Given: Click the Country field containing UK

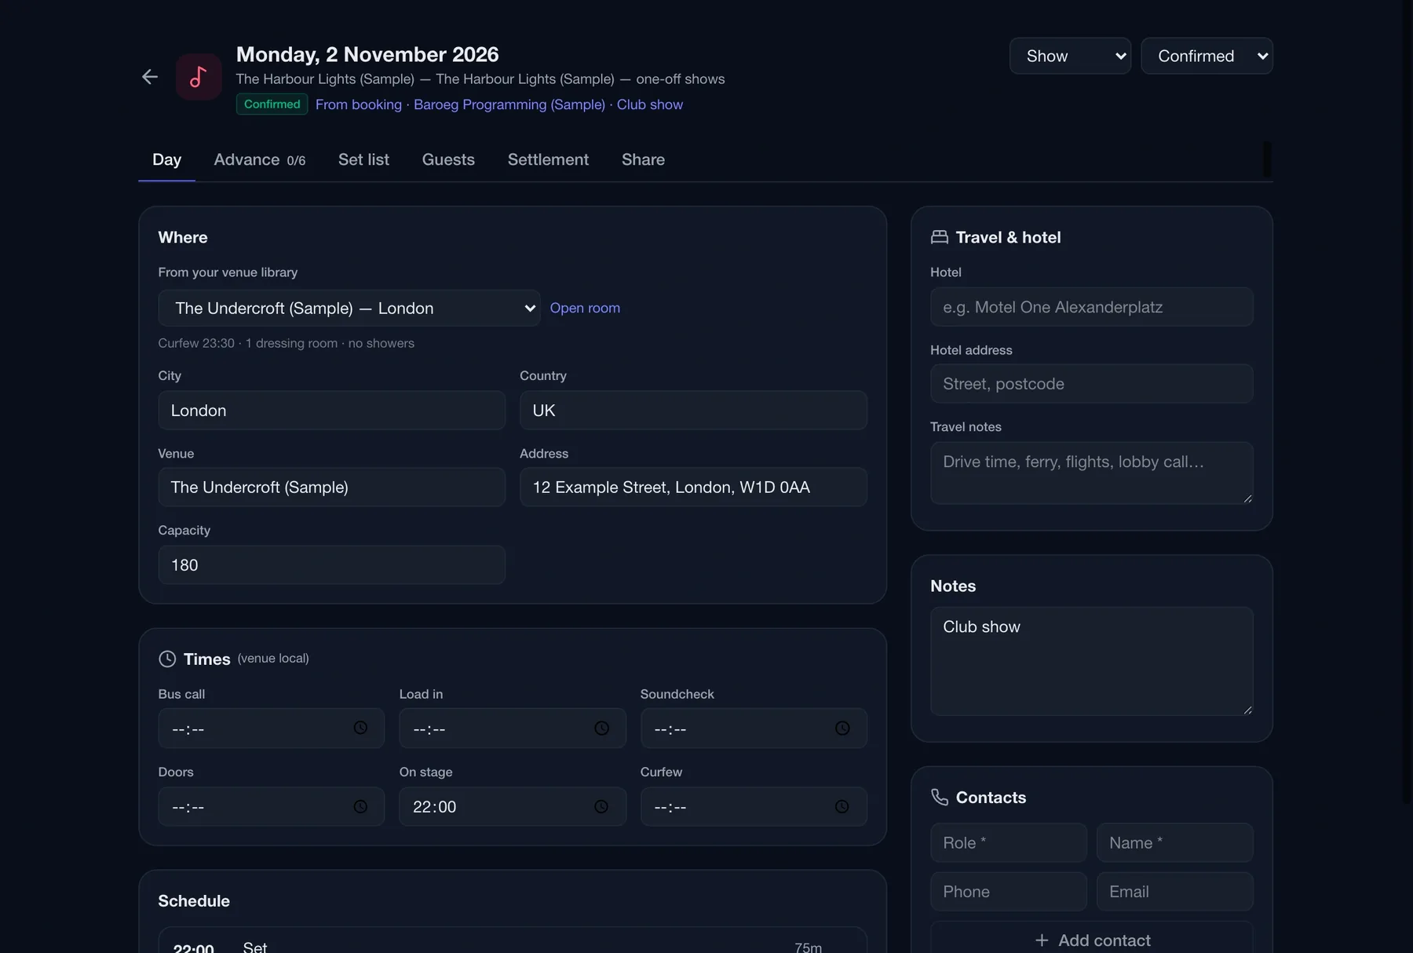Looking at the screenshot, I should point(693,411).
